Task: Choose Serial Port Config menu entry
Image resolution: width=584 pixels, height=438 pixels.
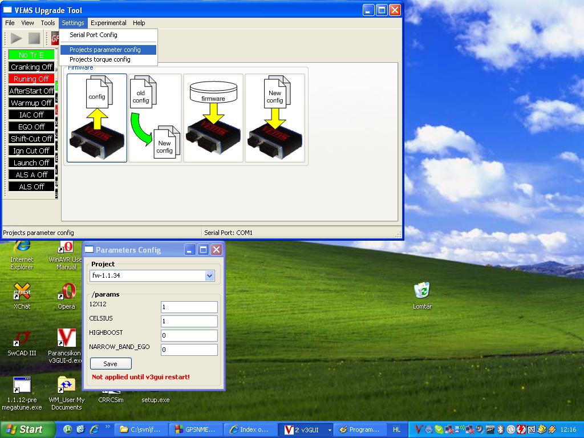Action: click(108, 35)
